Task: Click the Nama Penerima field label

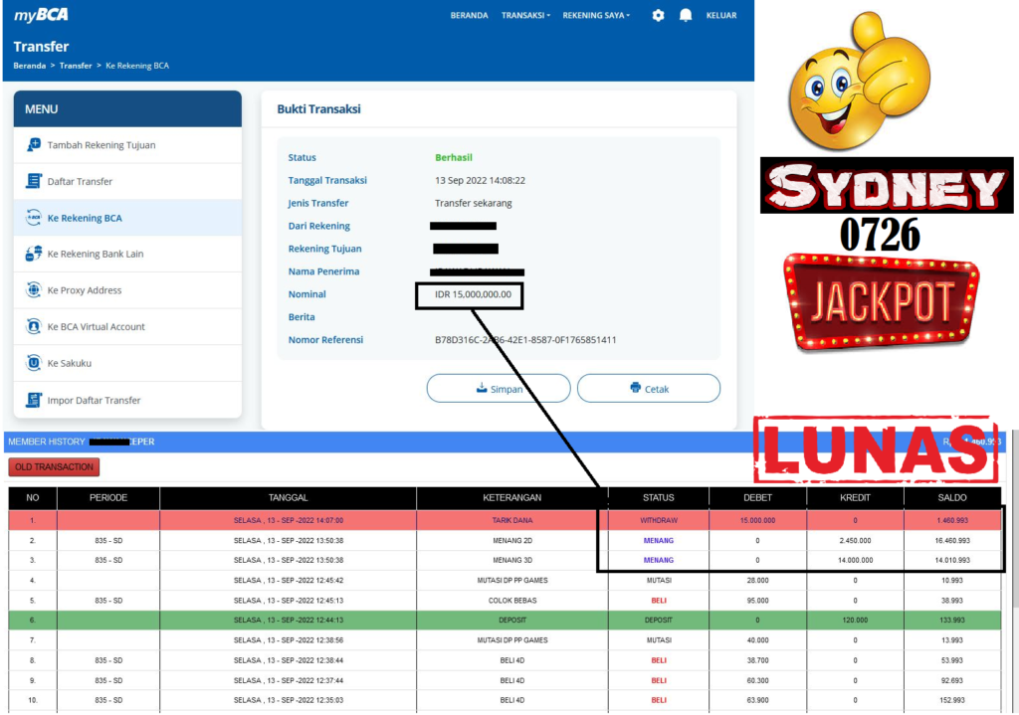Action: [x=323, y=271]
